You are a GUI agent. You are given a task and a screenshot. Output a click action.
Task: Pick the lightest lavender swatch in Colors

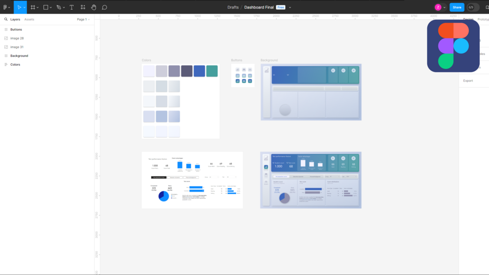pos(149,71)
